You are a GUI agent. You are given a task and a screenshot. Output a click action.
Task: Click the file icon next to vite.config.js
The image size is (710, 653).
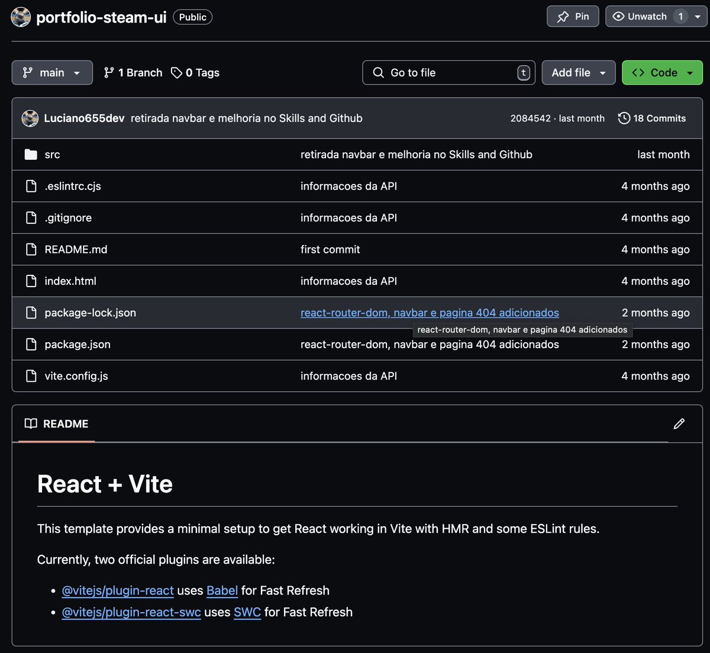tap(31, 377)
